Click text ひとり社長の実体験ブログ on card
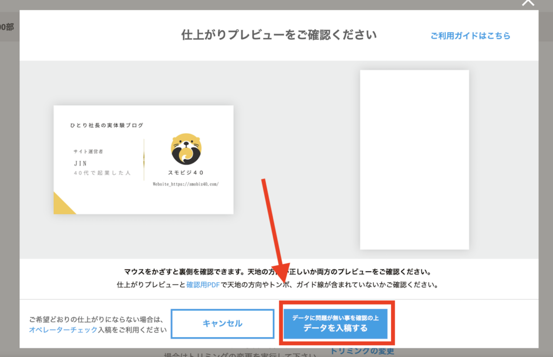The width and height of the screenshot is (553, 357). (106, 125)
